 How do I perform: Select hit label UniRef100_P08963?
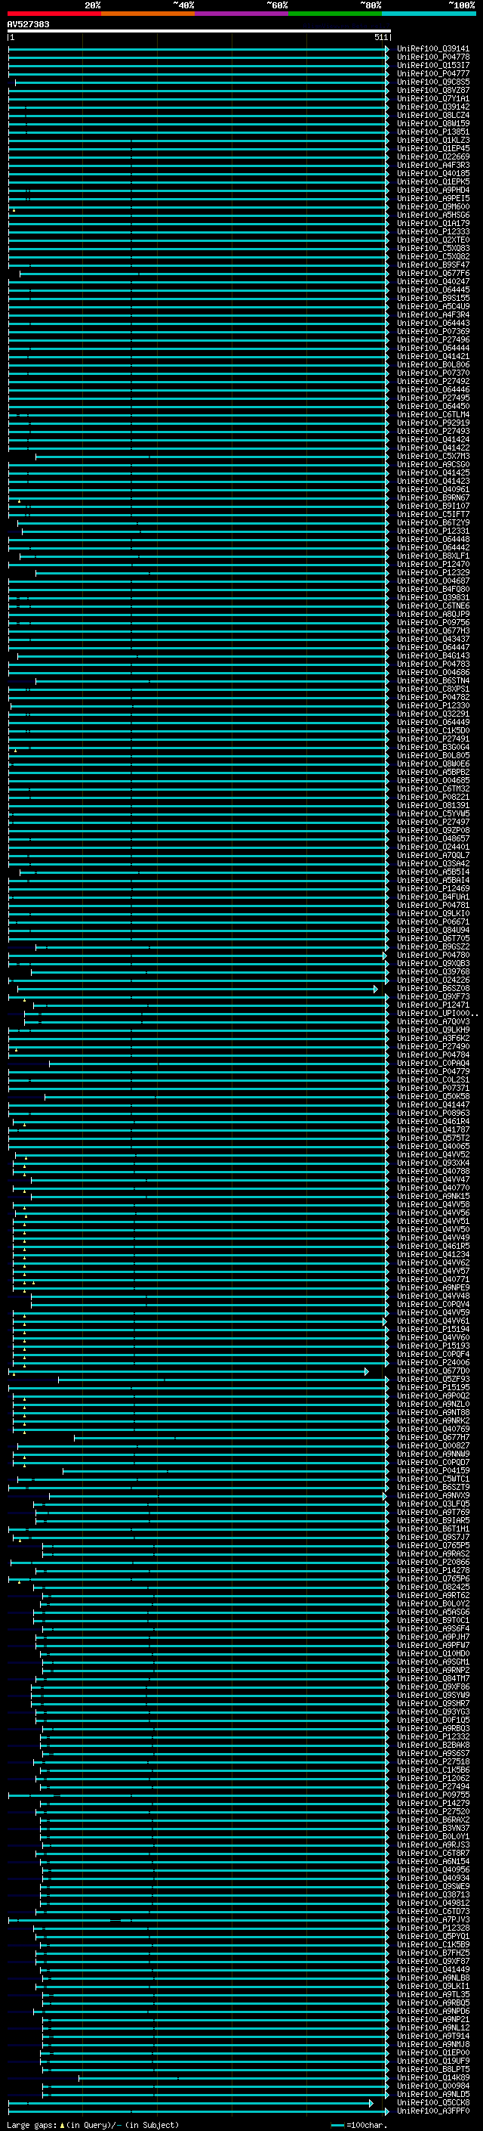[432, 1113]
